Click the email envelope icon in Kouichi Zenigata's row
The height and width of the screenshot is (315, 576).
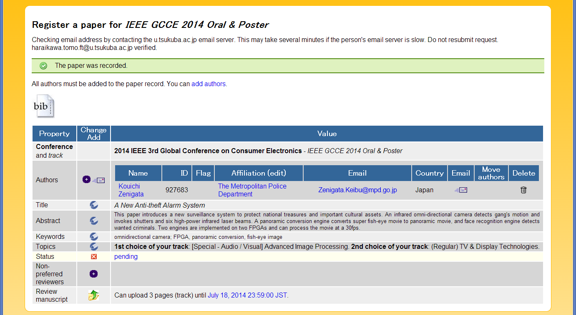(461, 190)
